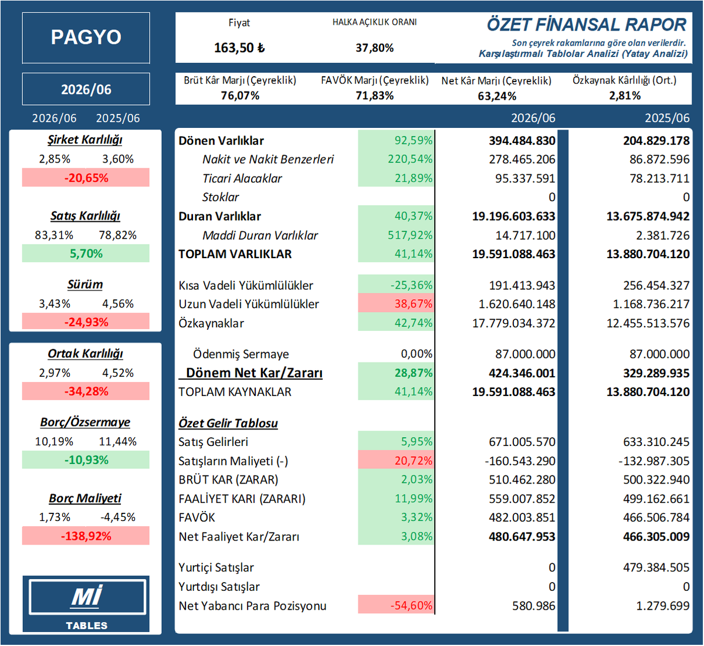Select the 517,92% change cell

pos(396,235)
